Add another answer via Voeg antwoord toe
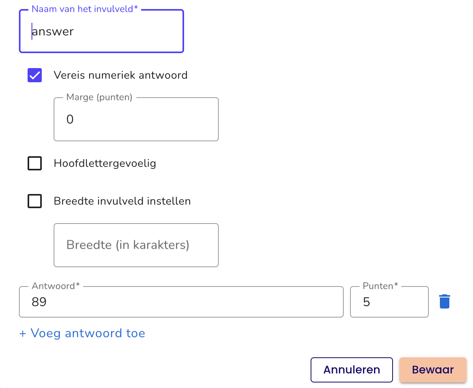The image size is (473, 388). click(82, 333)
